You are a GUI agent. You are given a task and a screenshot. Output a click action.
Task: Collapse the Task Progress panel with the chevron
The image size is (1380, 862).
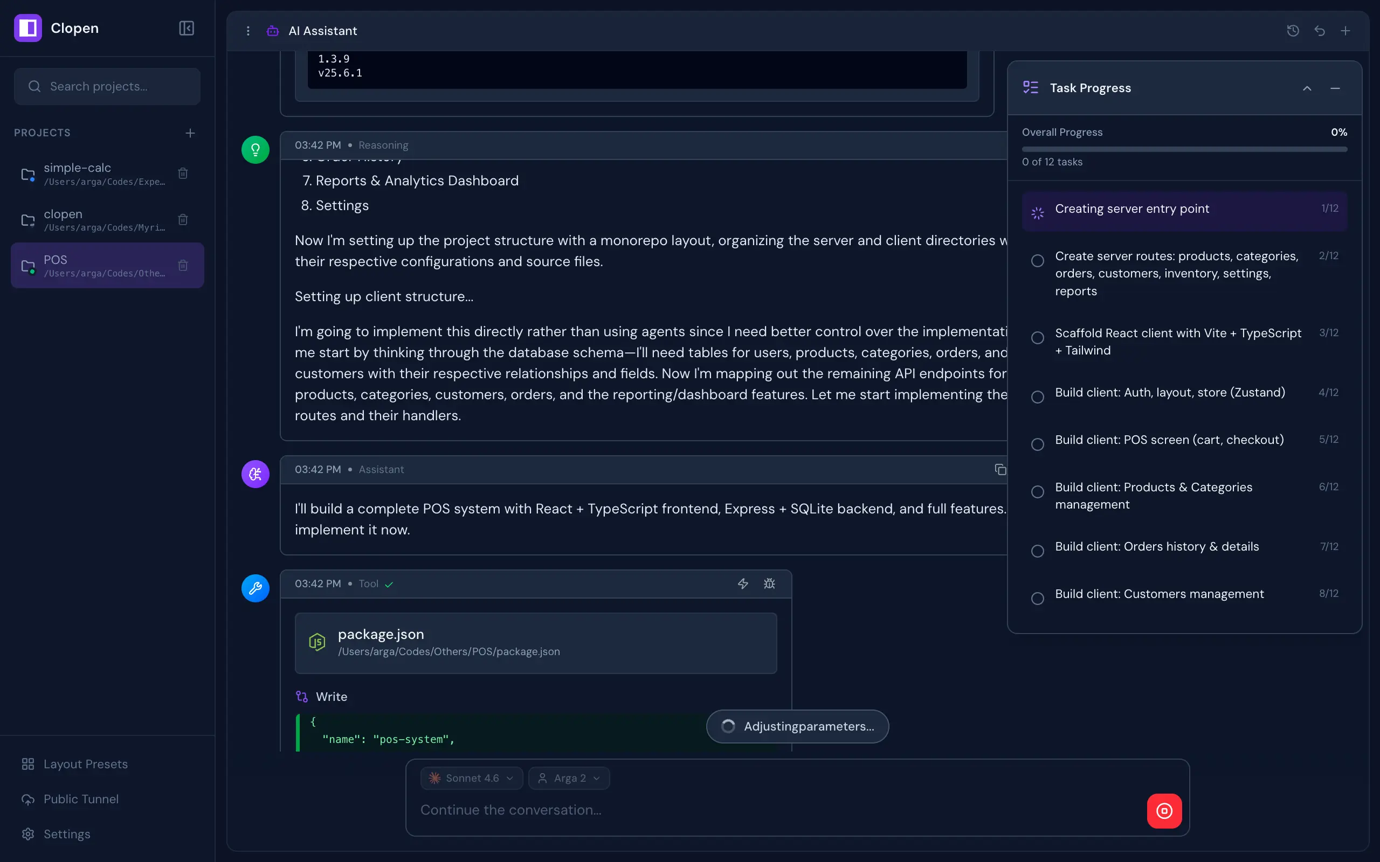pyautogui.click(x=1307, y=88)
